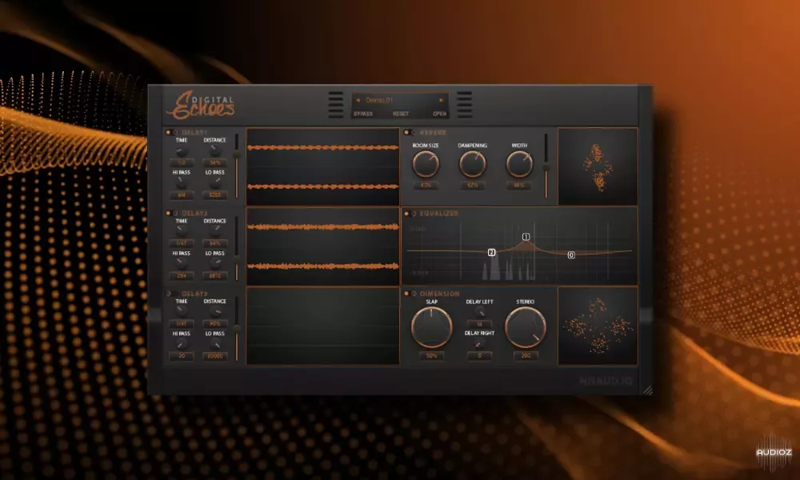The image size is (800, 480).
Task: Advance to next preset with right arrow
Action: click(441, 99)
